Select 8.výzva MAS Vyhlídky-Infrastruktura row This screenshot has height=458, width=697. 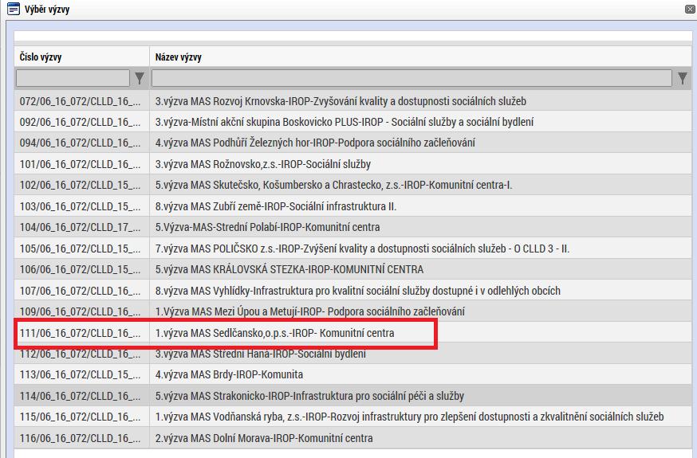click(x=357, y=291)
